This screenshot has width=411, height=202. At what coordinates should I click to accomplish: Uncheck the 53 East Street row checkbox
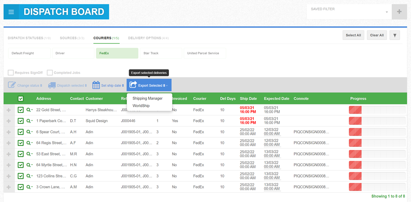[21, 154]
